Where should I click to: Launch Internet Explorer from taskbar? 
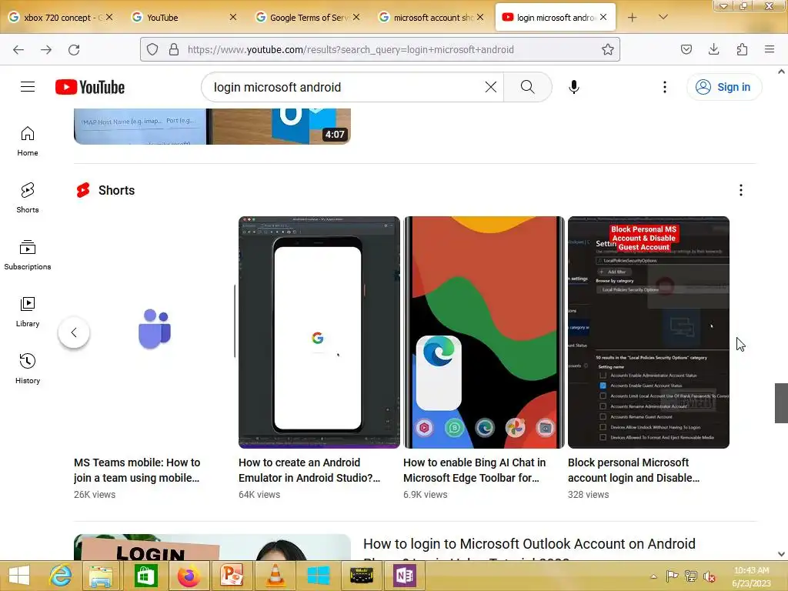(x=60, y=576)
